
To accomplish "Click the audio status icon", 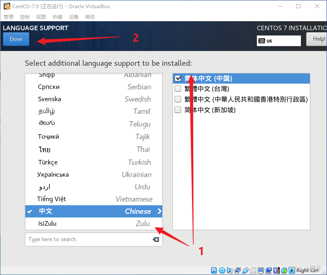I will click(x=230, y=271).
